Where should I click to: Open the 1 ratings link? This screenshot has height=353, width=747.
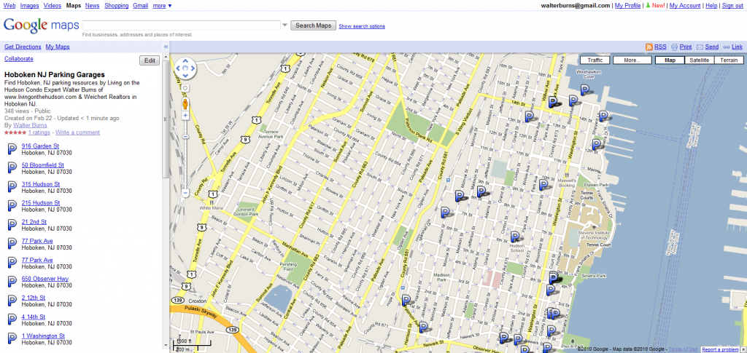click(39, 132)
